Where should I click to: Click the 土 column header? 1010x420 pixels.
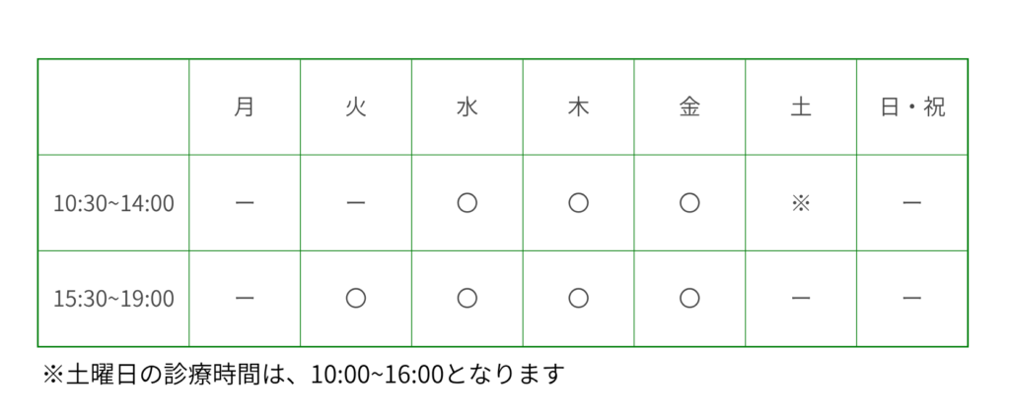tap(801, 107)
